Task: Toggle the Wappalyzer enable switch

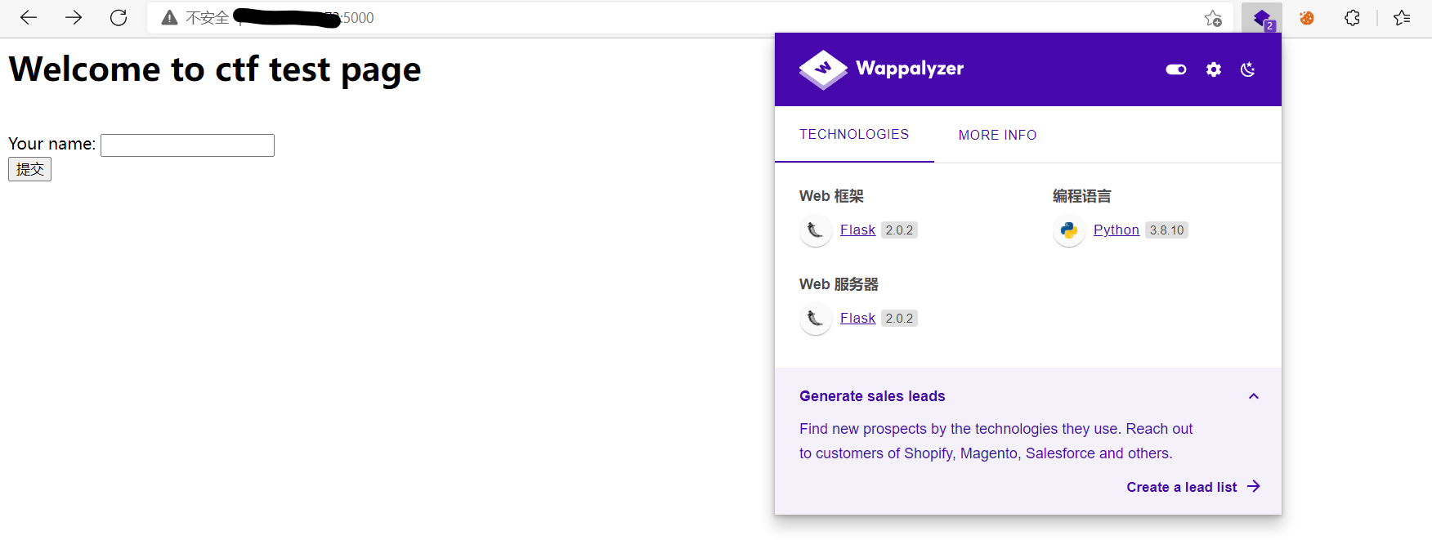Action: (x=1176, y=69)
